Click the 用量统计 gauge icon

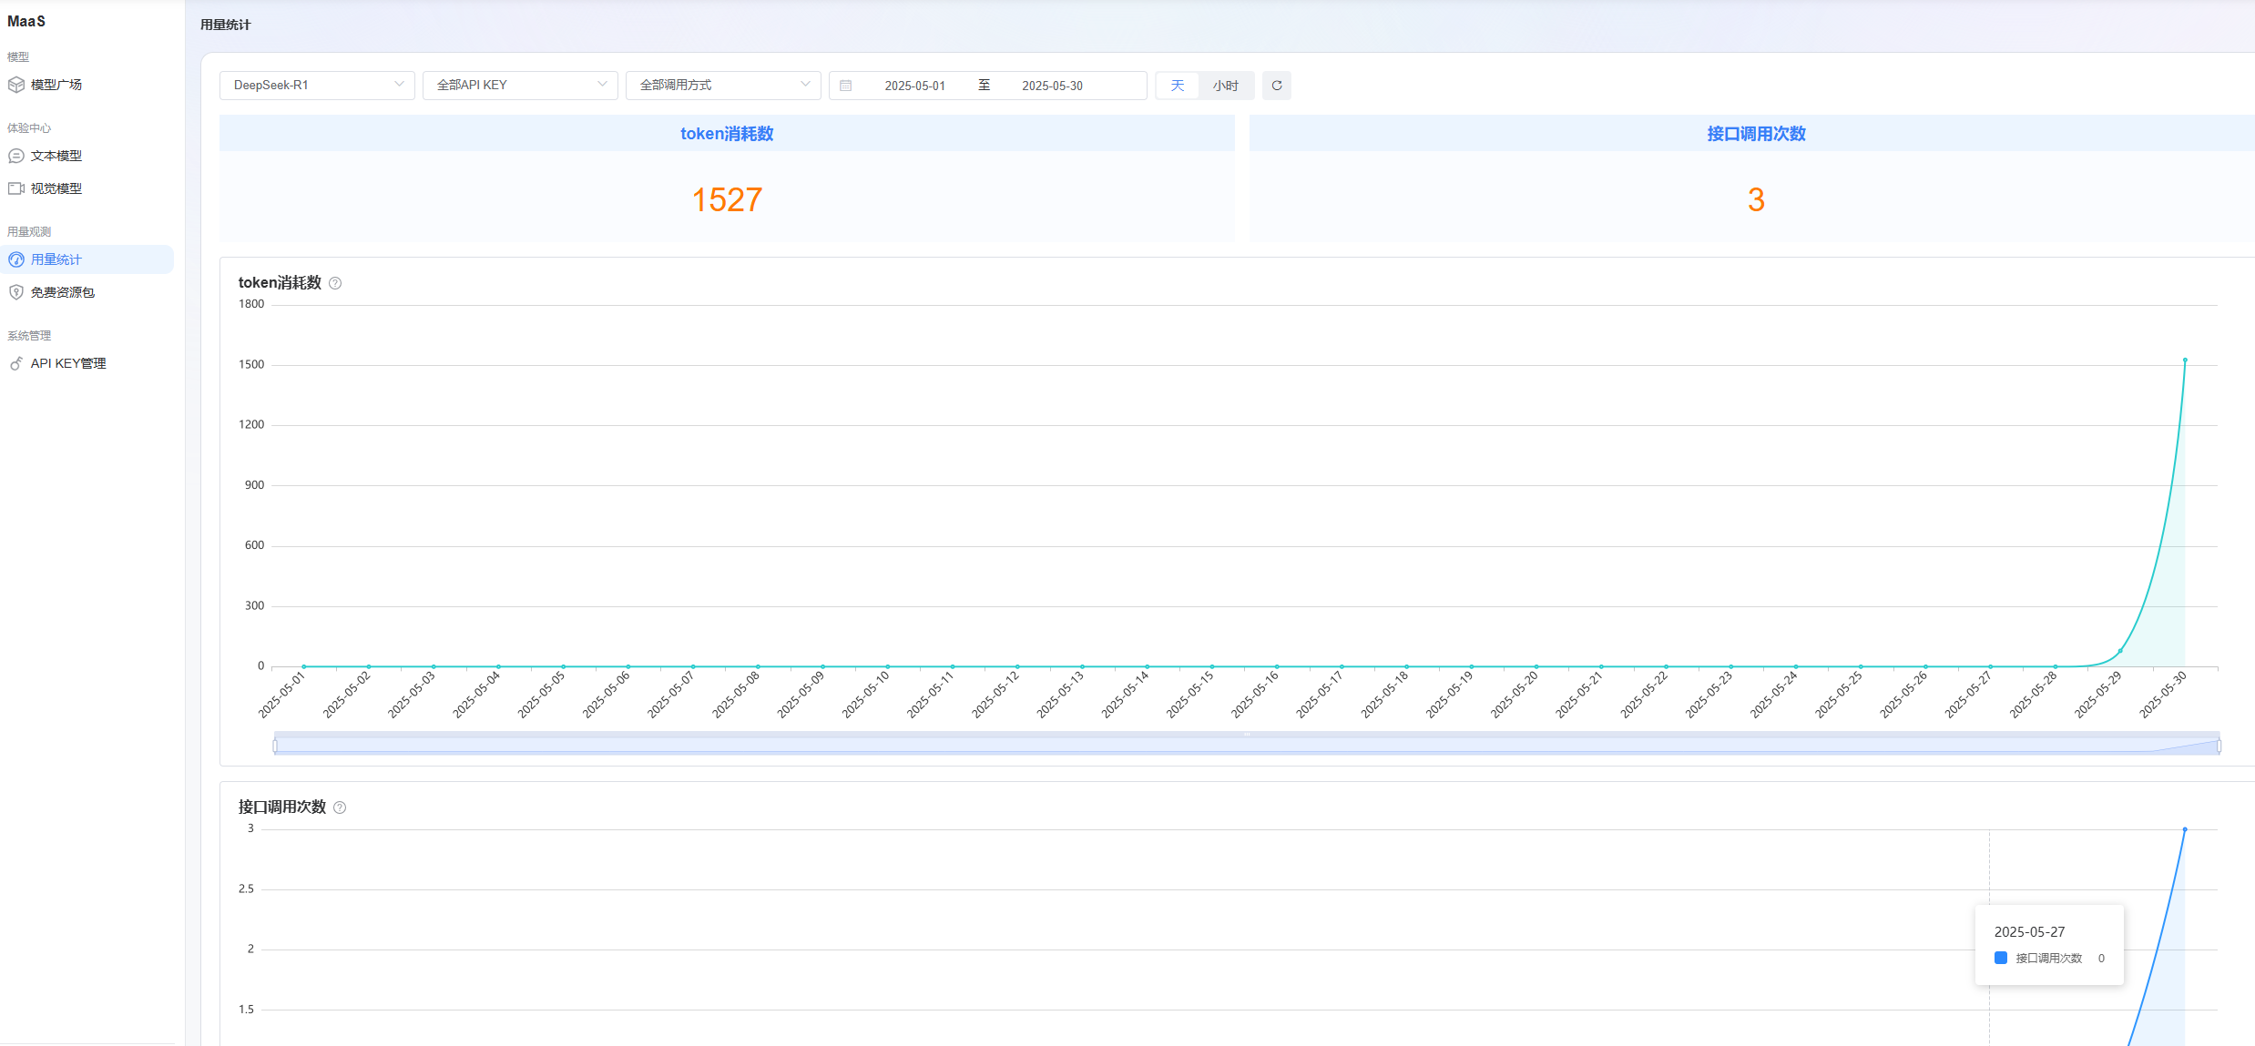click(x=15, y=259)
